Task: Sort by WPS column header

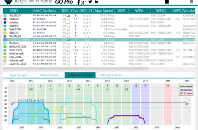Action: pos(177,11)
